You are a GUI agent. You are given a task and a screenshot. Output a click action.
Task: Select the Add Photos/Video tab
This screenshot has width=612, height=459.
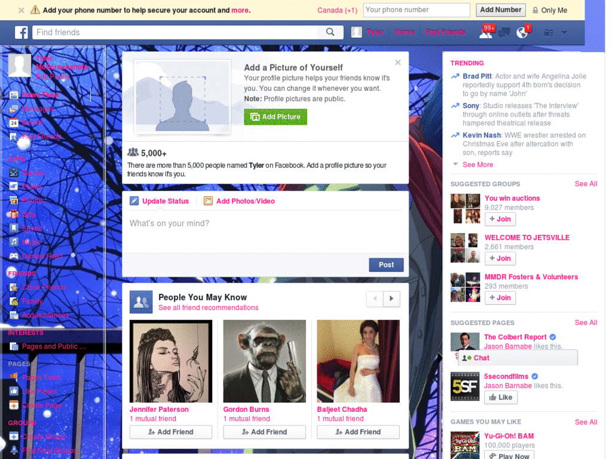(239, 201)
